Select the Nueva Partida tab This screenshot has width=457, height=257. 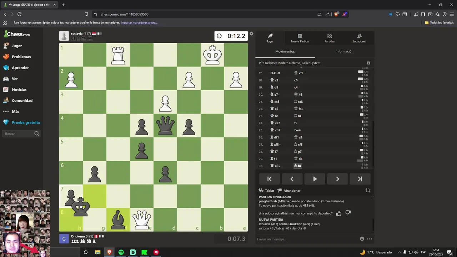click(x=300, y=38)
